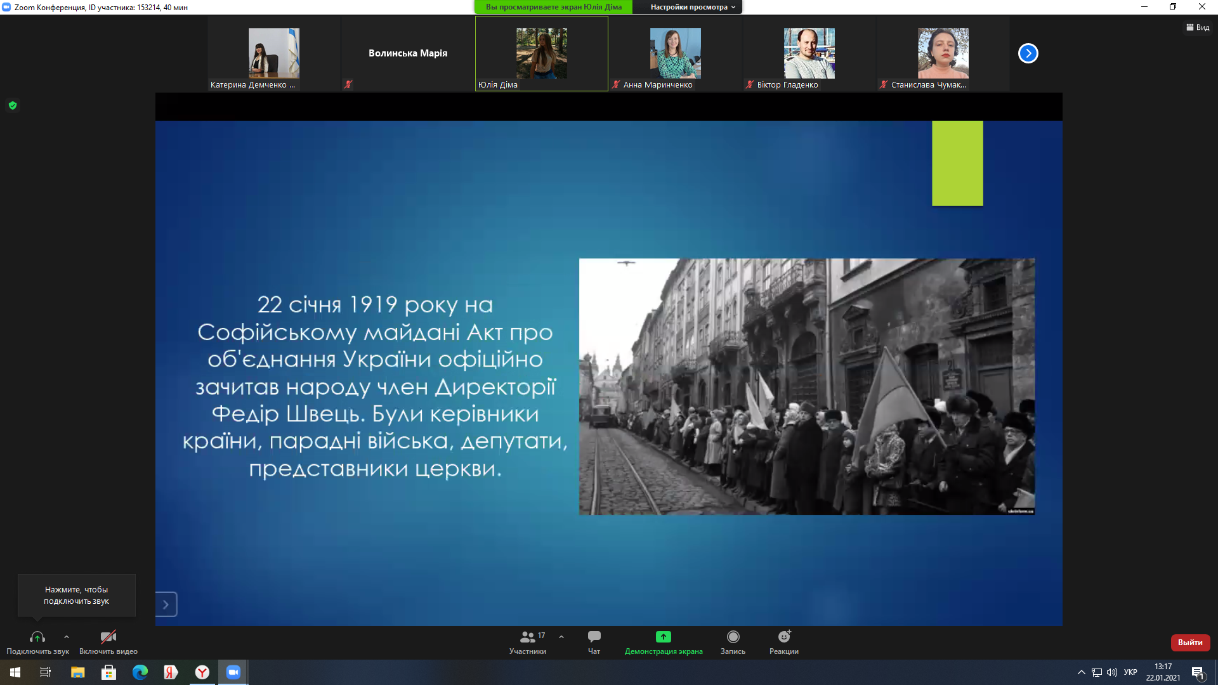
Task: Expand audio options arrow next to headphones
Action: point(67,637)
